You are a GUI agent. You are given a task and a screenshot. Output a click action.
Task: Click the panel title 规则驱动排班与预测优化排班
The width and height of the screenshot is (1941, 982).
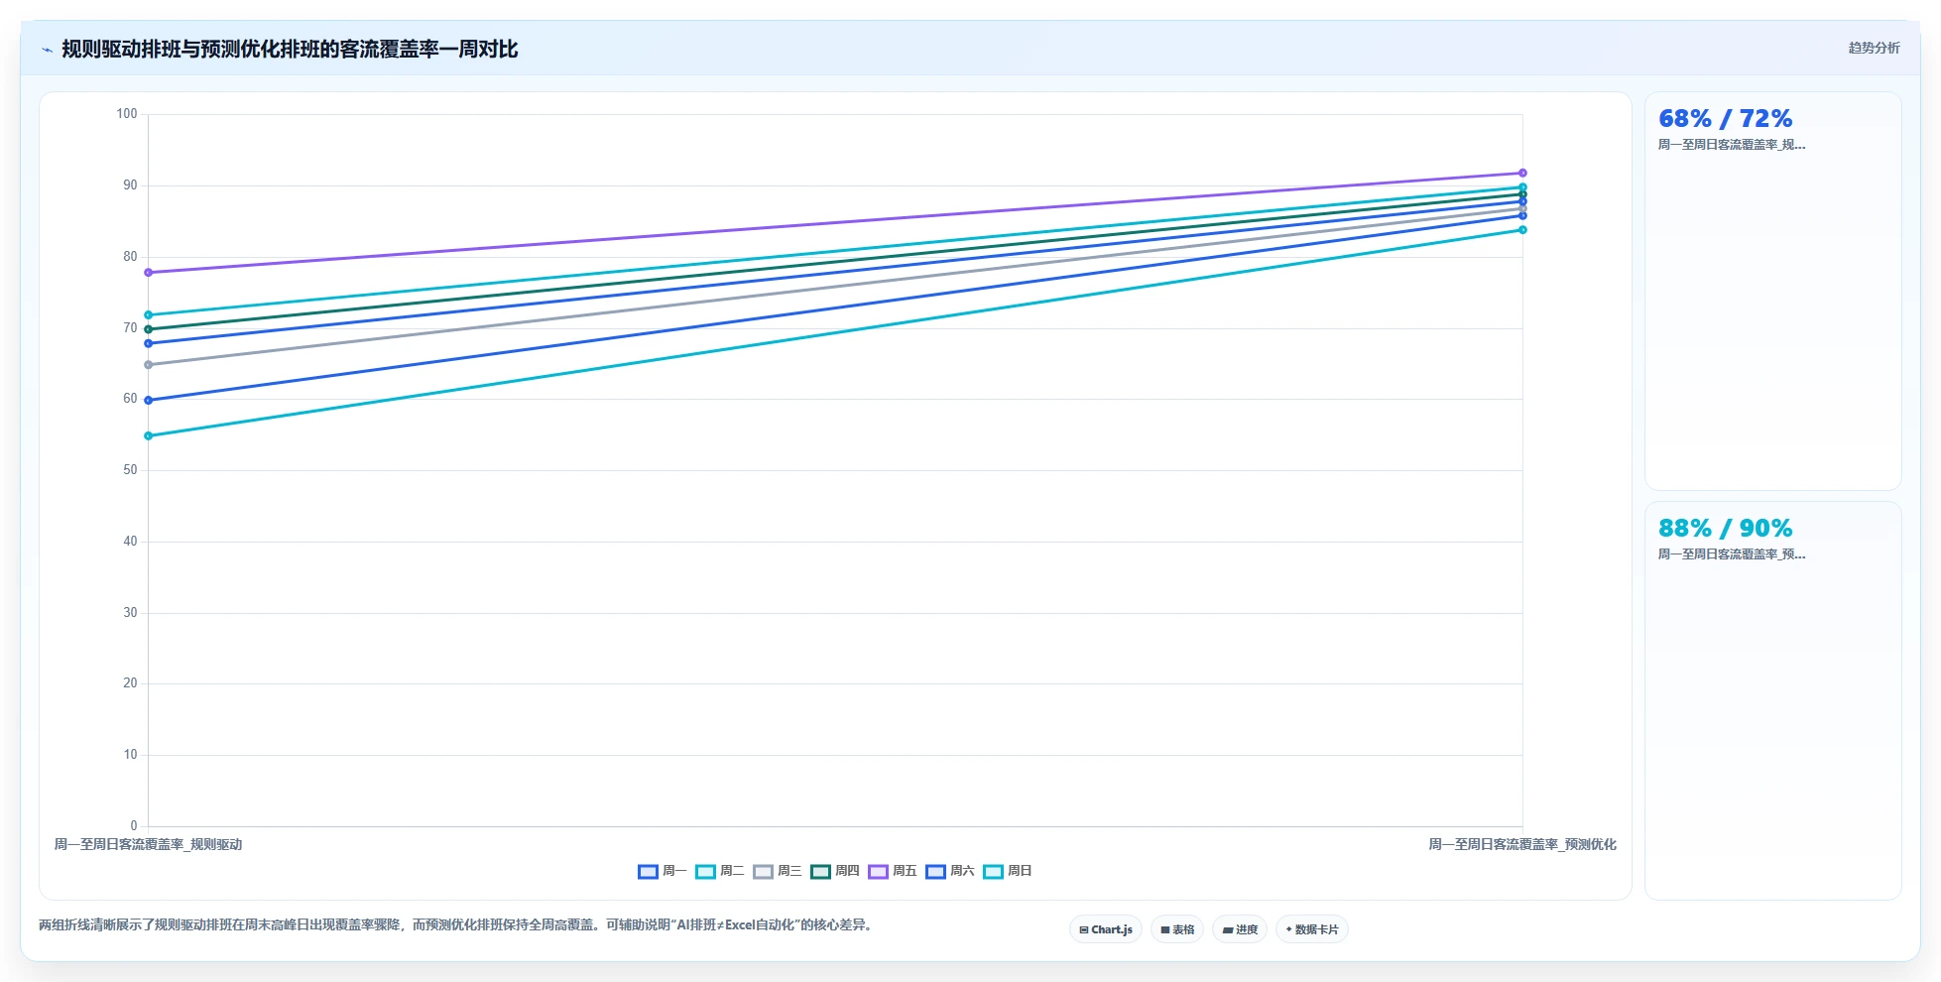click(290, 50)
